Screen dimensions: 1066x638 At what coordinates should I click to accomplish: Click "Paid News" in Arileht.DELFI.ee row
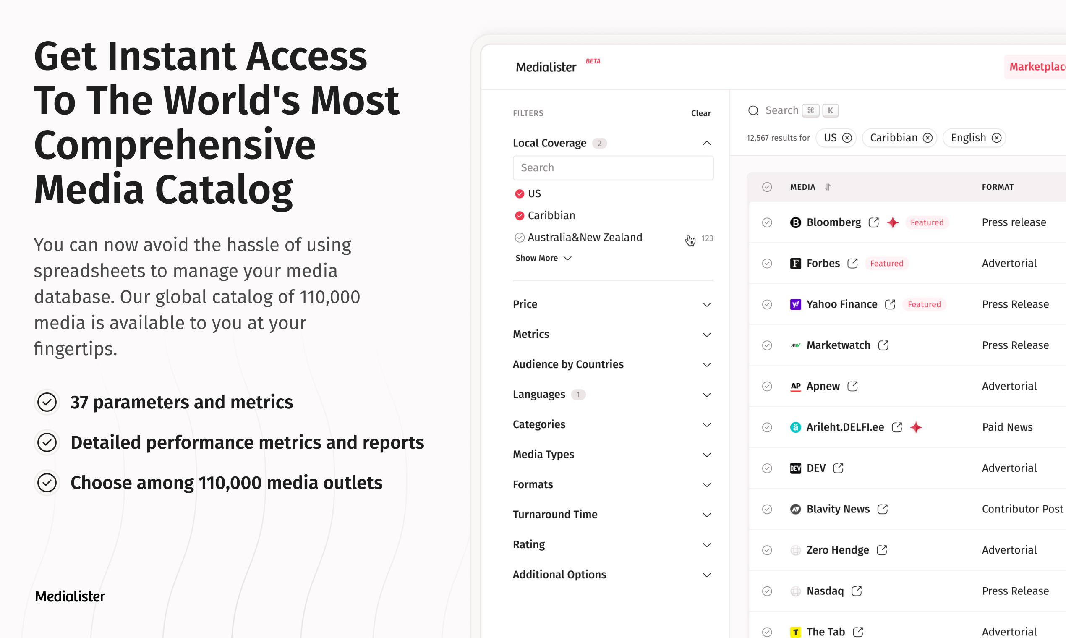(x=1007, y=427)
